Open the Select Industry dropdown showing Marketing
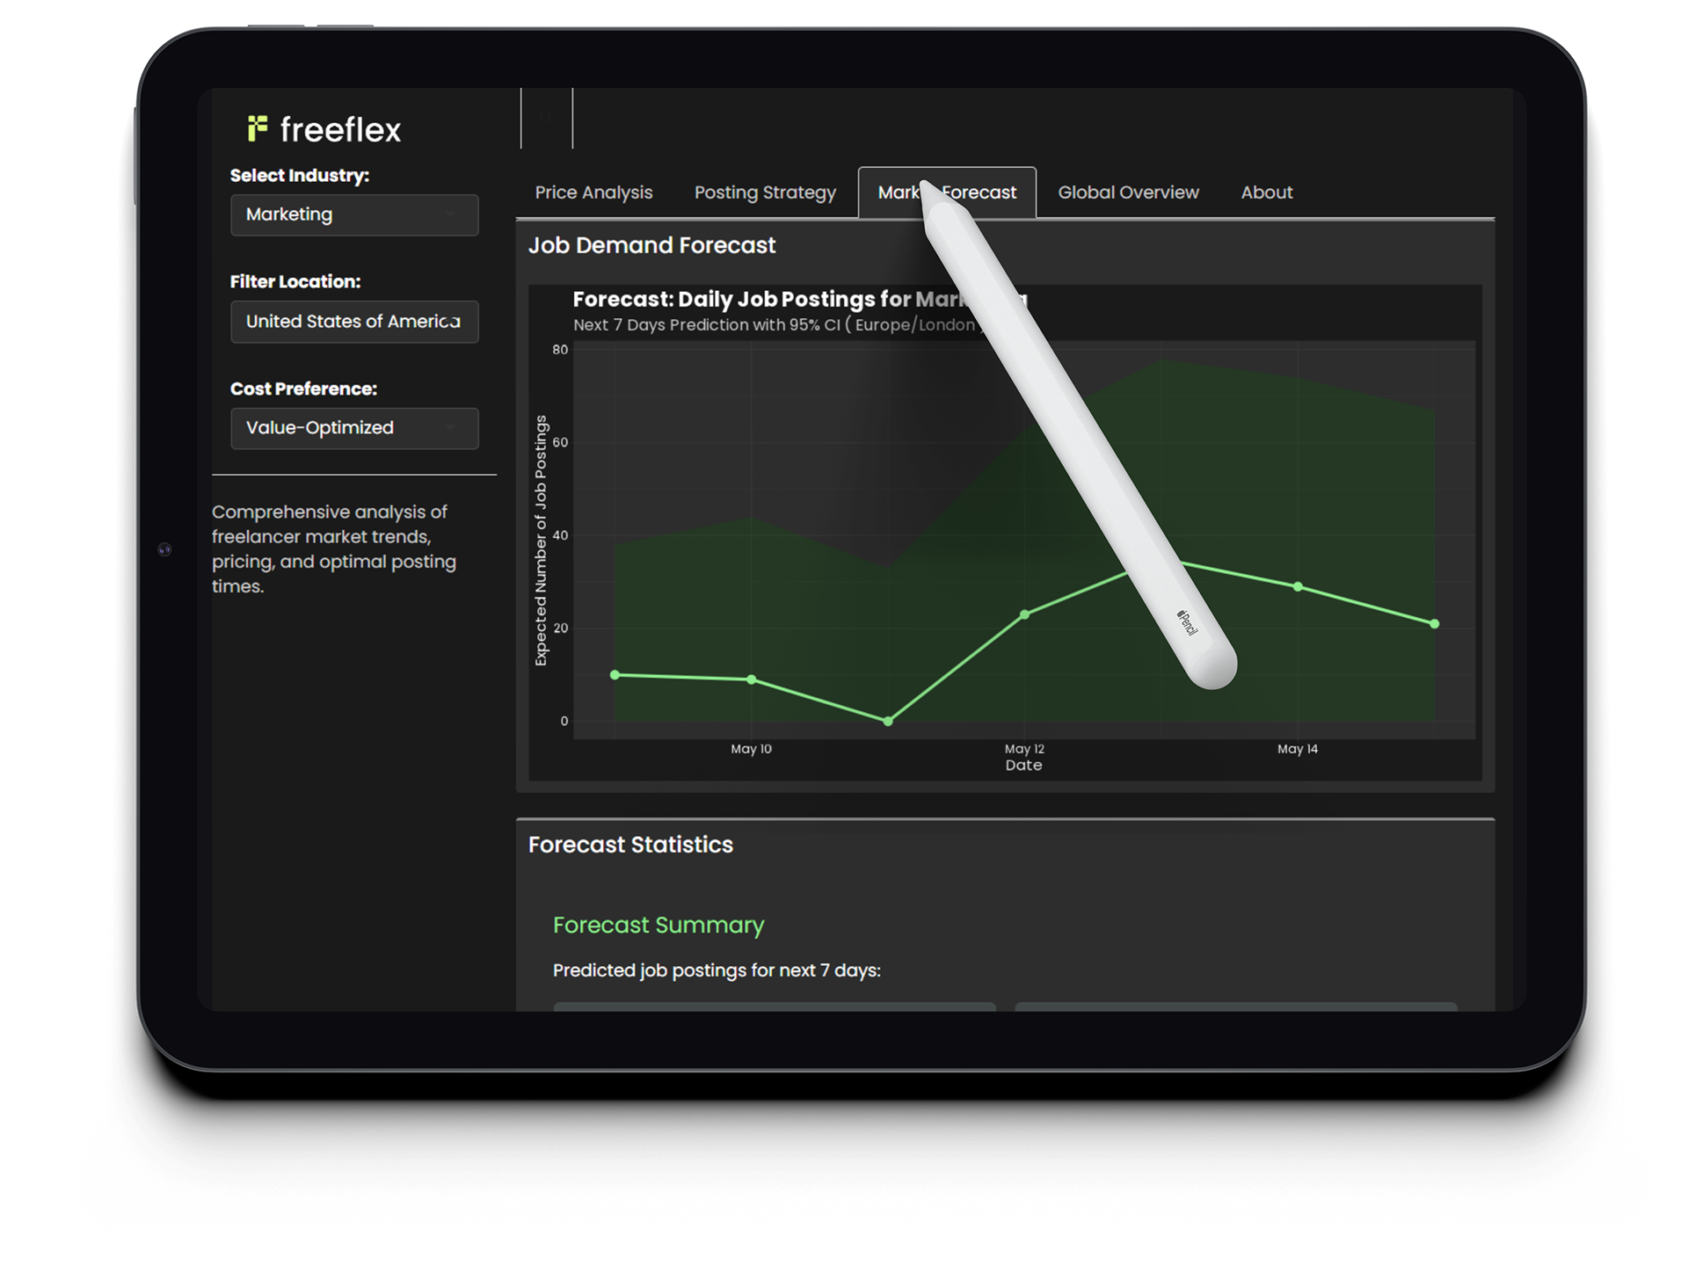The width and height of the screenshot is (1688, 1264). [354, 214]
